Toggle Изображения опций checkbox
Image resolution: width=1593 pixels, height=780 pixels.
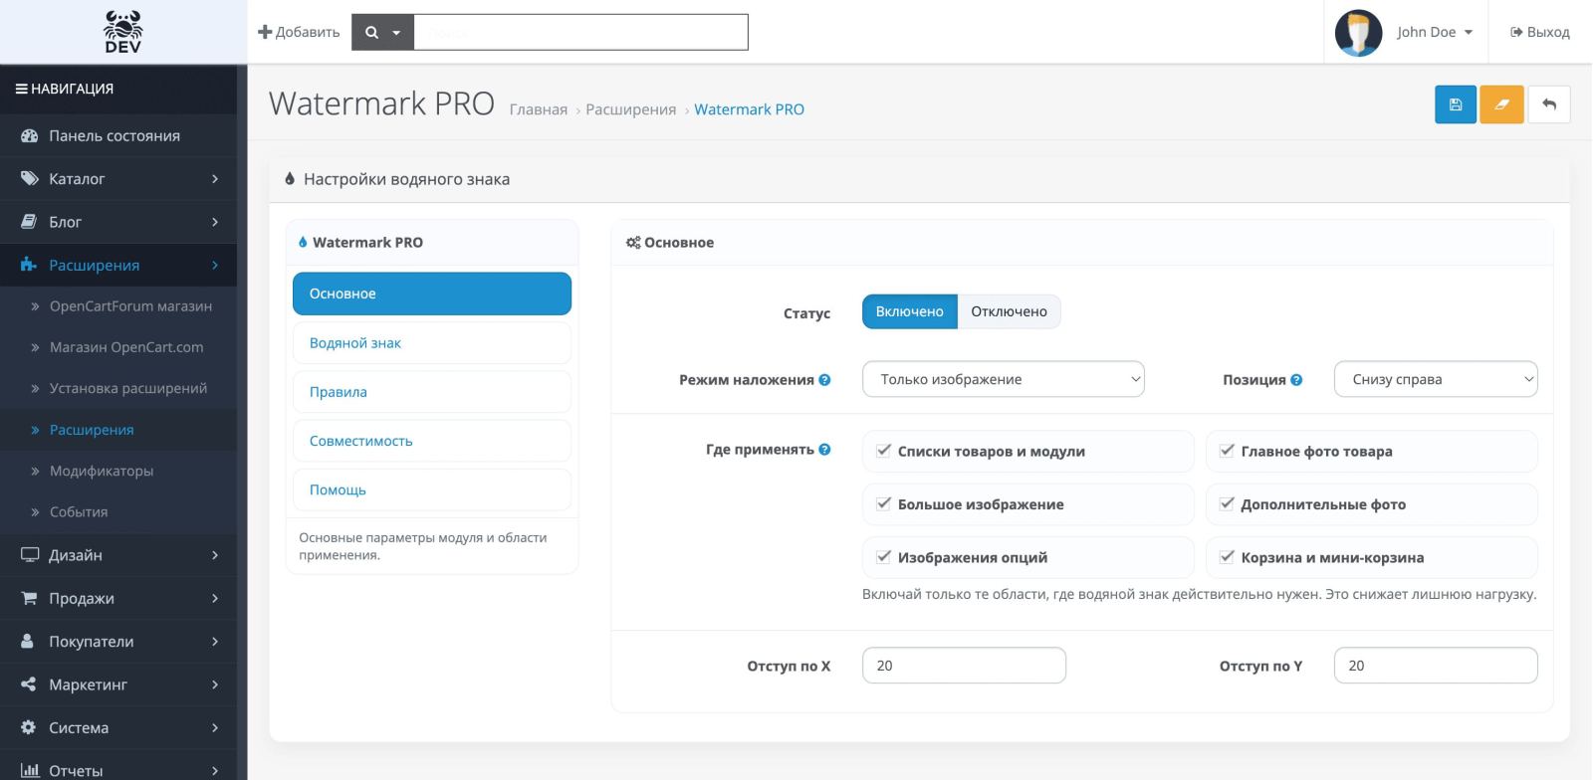(x=883, y=556)
